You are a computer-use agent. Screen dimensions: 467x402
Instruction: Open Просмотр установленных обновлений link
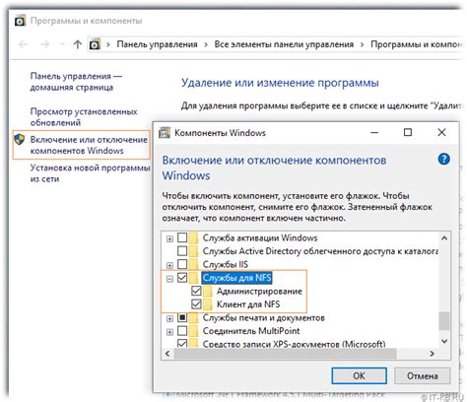coord(84,117)
